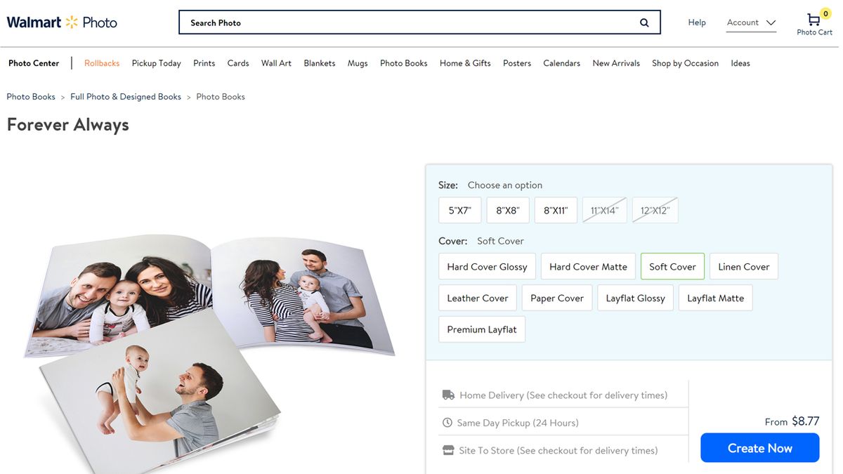Open the Prints menu
The width and height of the screenshot is (843, 474).
(204, 62)
